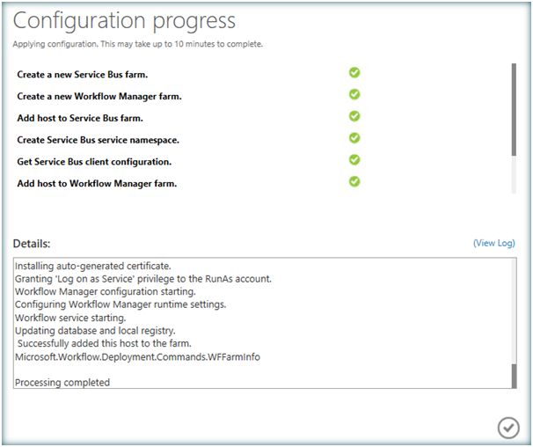Select the 'Create a new Workflow Manager farm' step

tap(99, 96)
